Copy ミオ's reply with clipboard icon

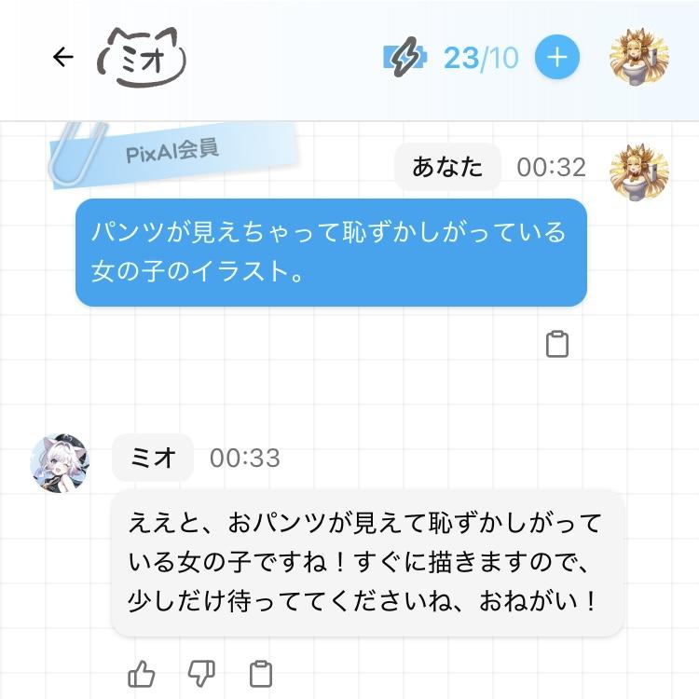pos(261,674)
